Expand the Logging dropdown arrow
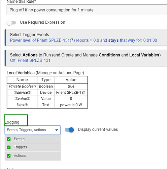 click(57, 130)
